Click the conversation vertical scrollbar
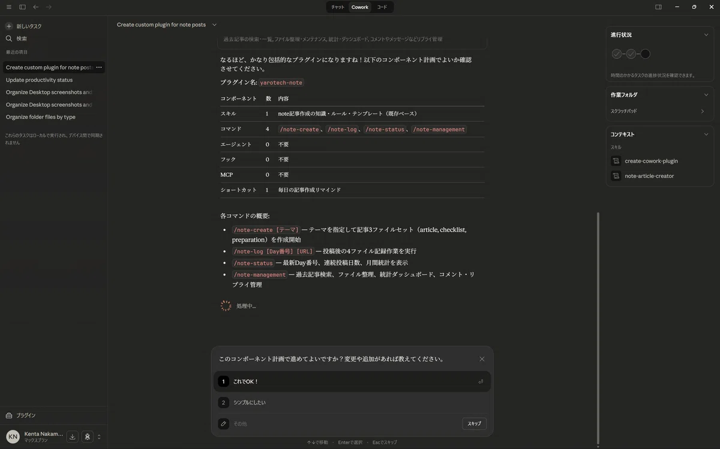This screenshot has height=449, width=720. 598,327
